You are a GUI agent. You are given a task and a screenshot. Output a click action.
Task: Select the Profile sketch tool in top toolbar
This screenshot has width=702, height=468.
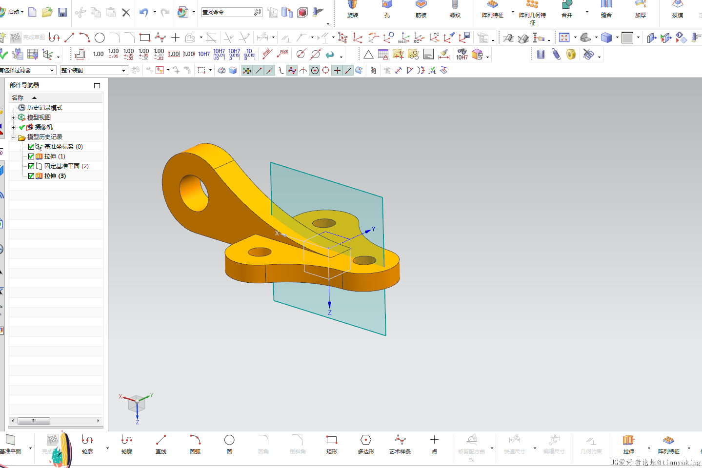tap(54, 38)
